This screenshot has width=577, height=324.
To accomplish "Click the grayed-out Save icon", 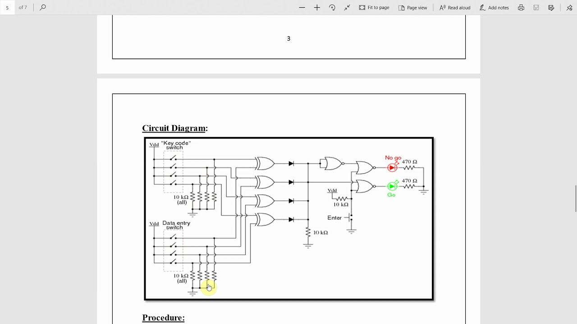I will click(536, 7).
